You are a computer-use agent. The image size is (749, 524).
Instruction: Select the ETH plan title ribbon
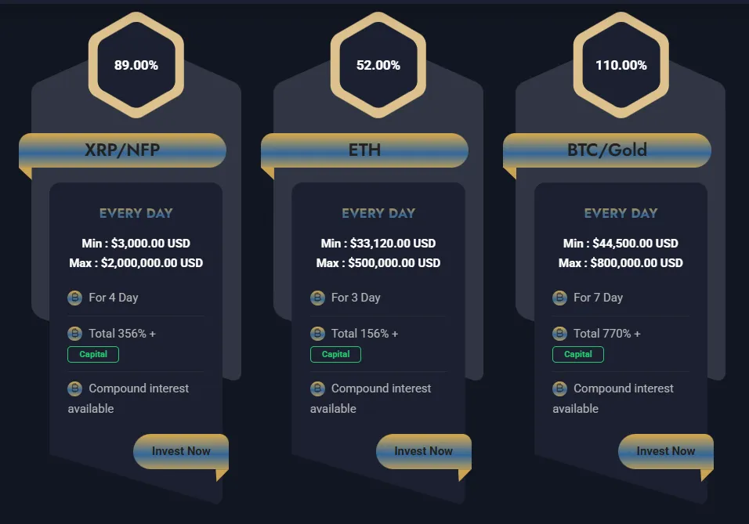364,150
